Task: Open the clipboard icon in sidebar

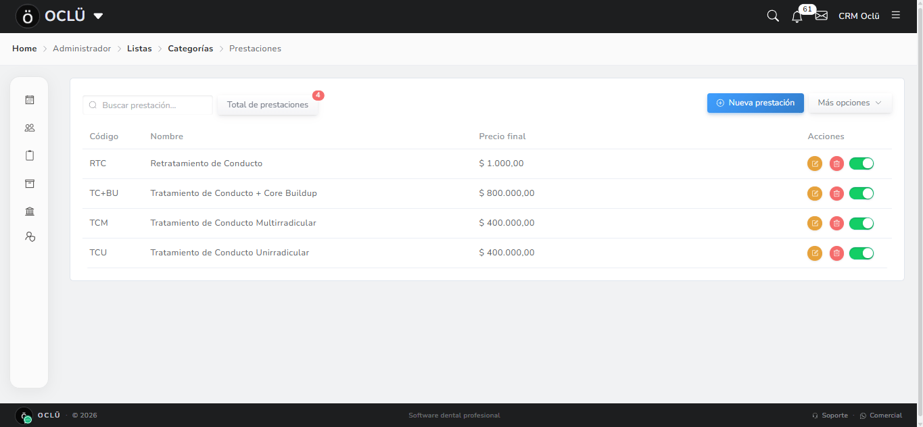Action: pyautogui.click(x=29, y=155)
